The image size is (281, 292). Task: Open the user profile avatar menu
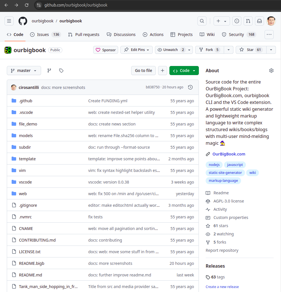pos(271,21)
